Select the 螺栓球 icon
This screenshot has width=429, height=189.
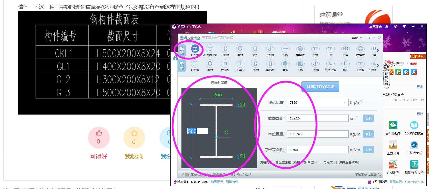300,49
